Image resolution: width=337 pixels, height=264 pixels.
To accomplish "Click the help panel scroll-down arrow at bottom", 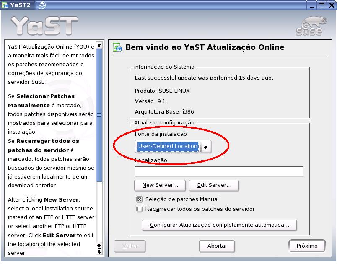I will (99, 252).
